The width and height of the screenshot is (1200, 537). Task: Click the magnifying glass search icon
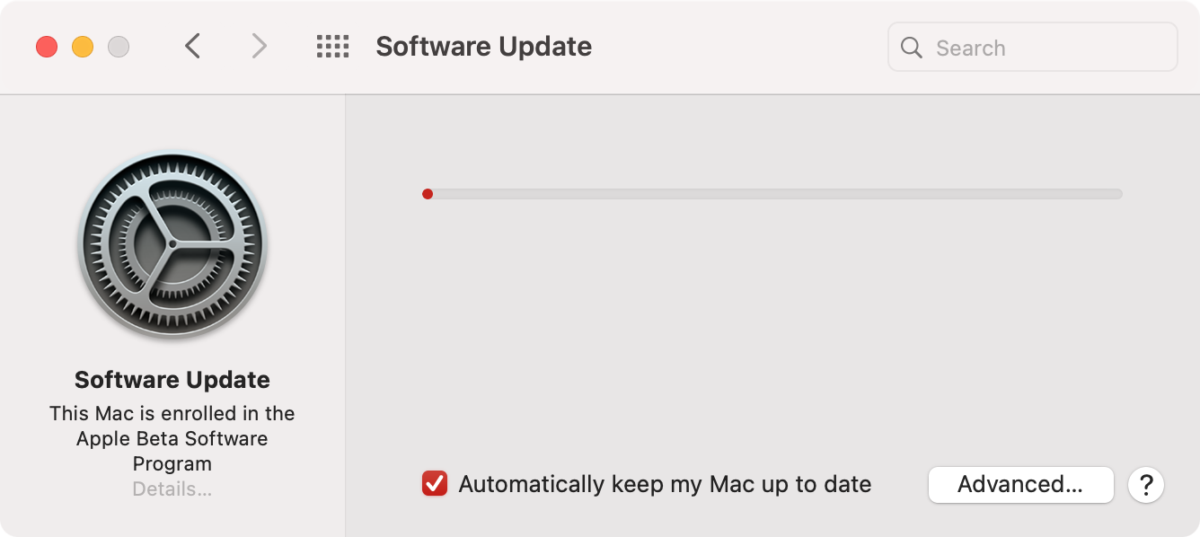click(912, 48)
